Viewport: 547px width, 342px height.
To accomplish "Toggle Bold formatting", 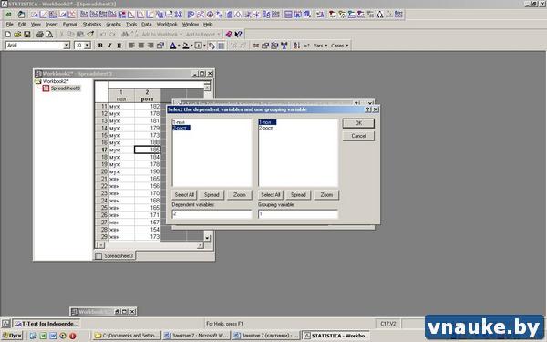I will click(100, 46).
